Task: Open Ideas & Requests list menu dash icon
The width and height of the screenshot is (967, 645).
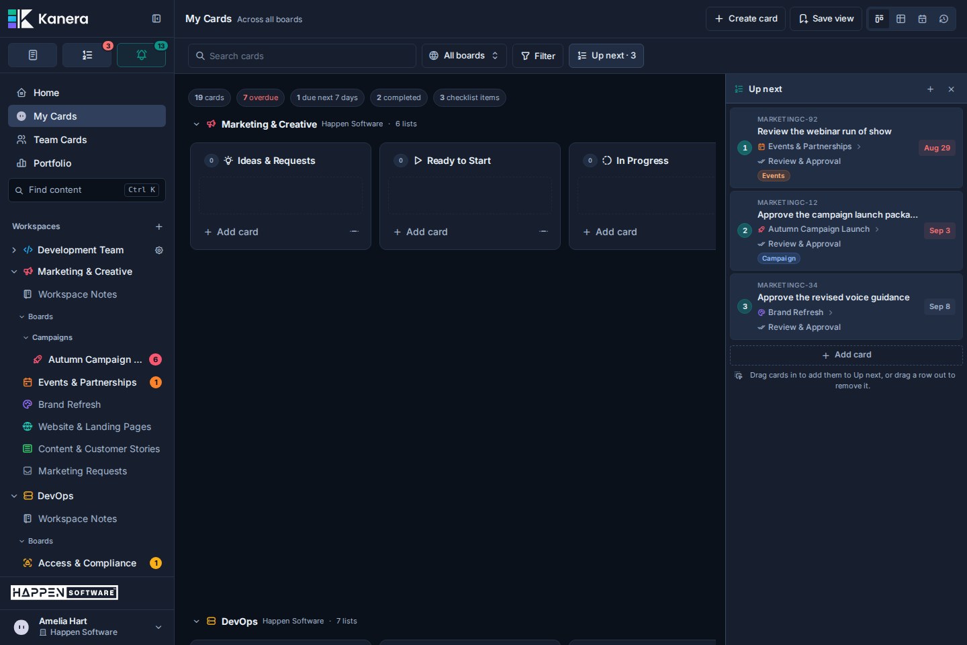Action: pyautogui.click(x=354, y=232)
